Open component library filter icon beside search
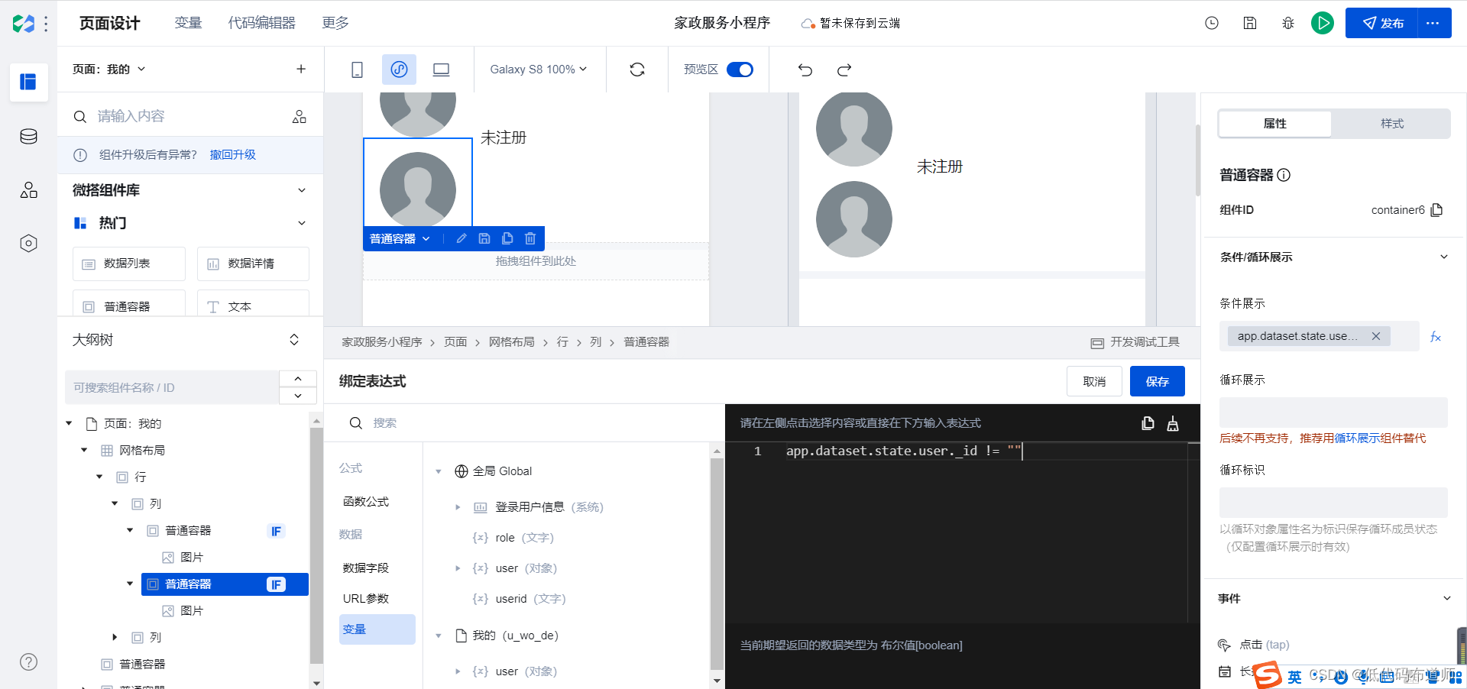Image resolution: width=1467 pixels, height=689 pixels. [x=300, y=116]
